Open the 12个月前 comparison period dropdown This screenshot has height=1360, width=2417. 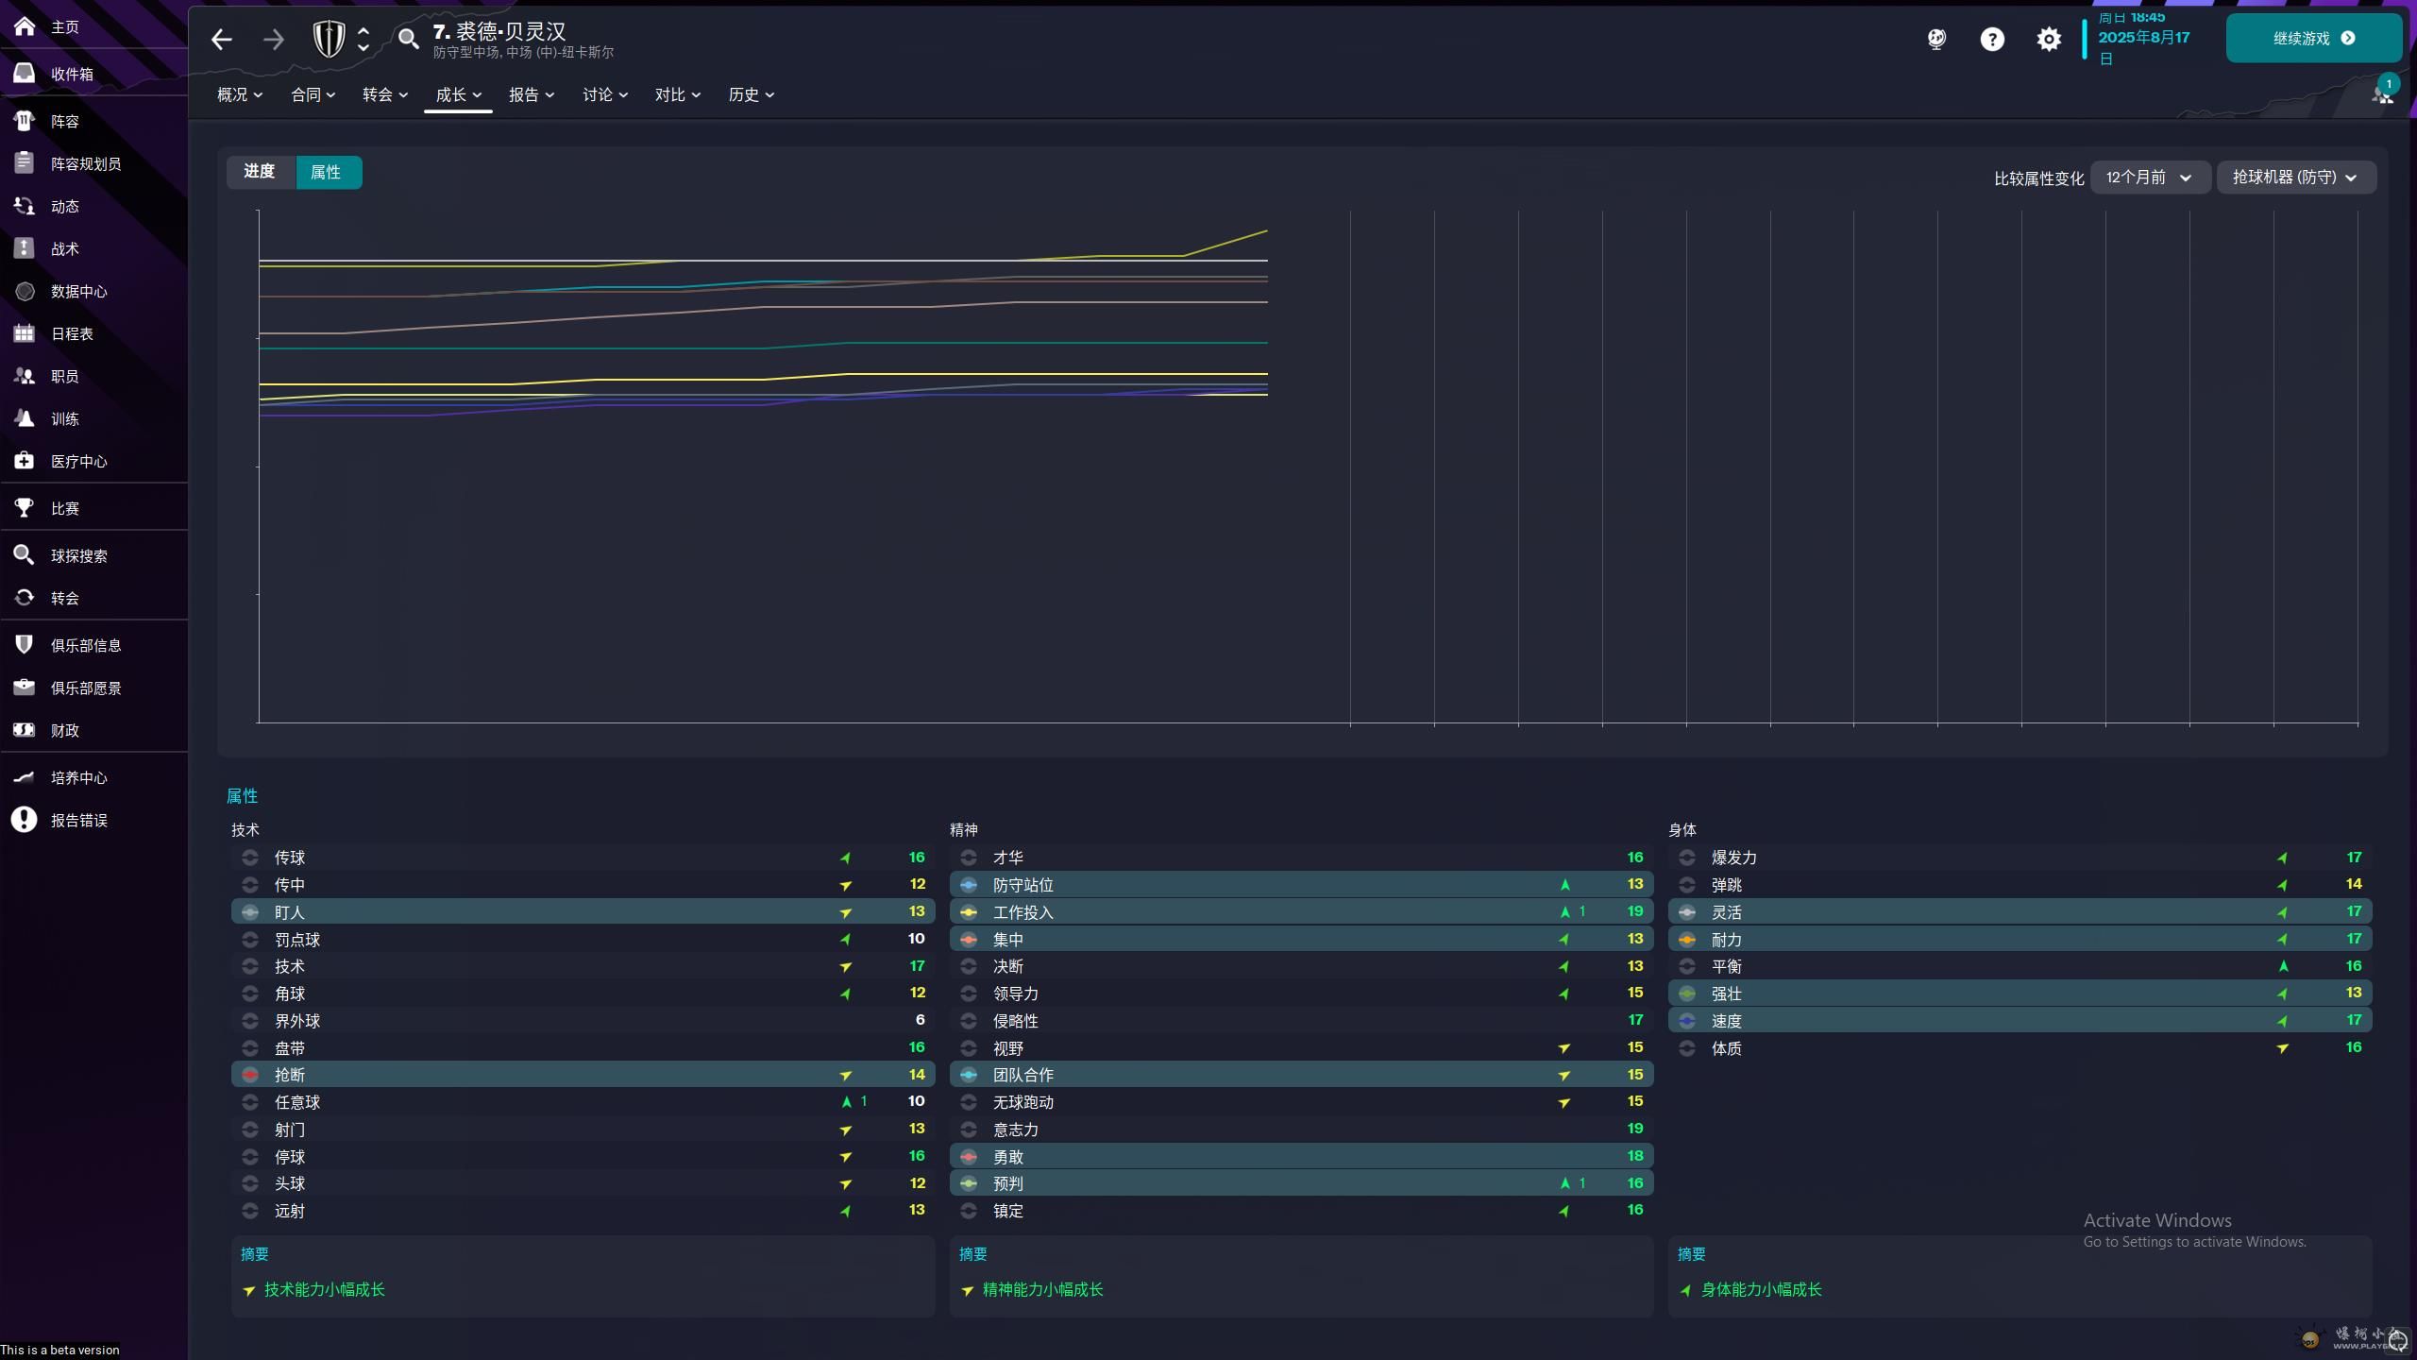coord(2150,178)
